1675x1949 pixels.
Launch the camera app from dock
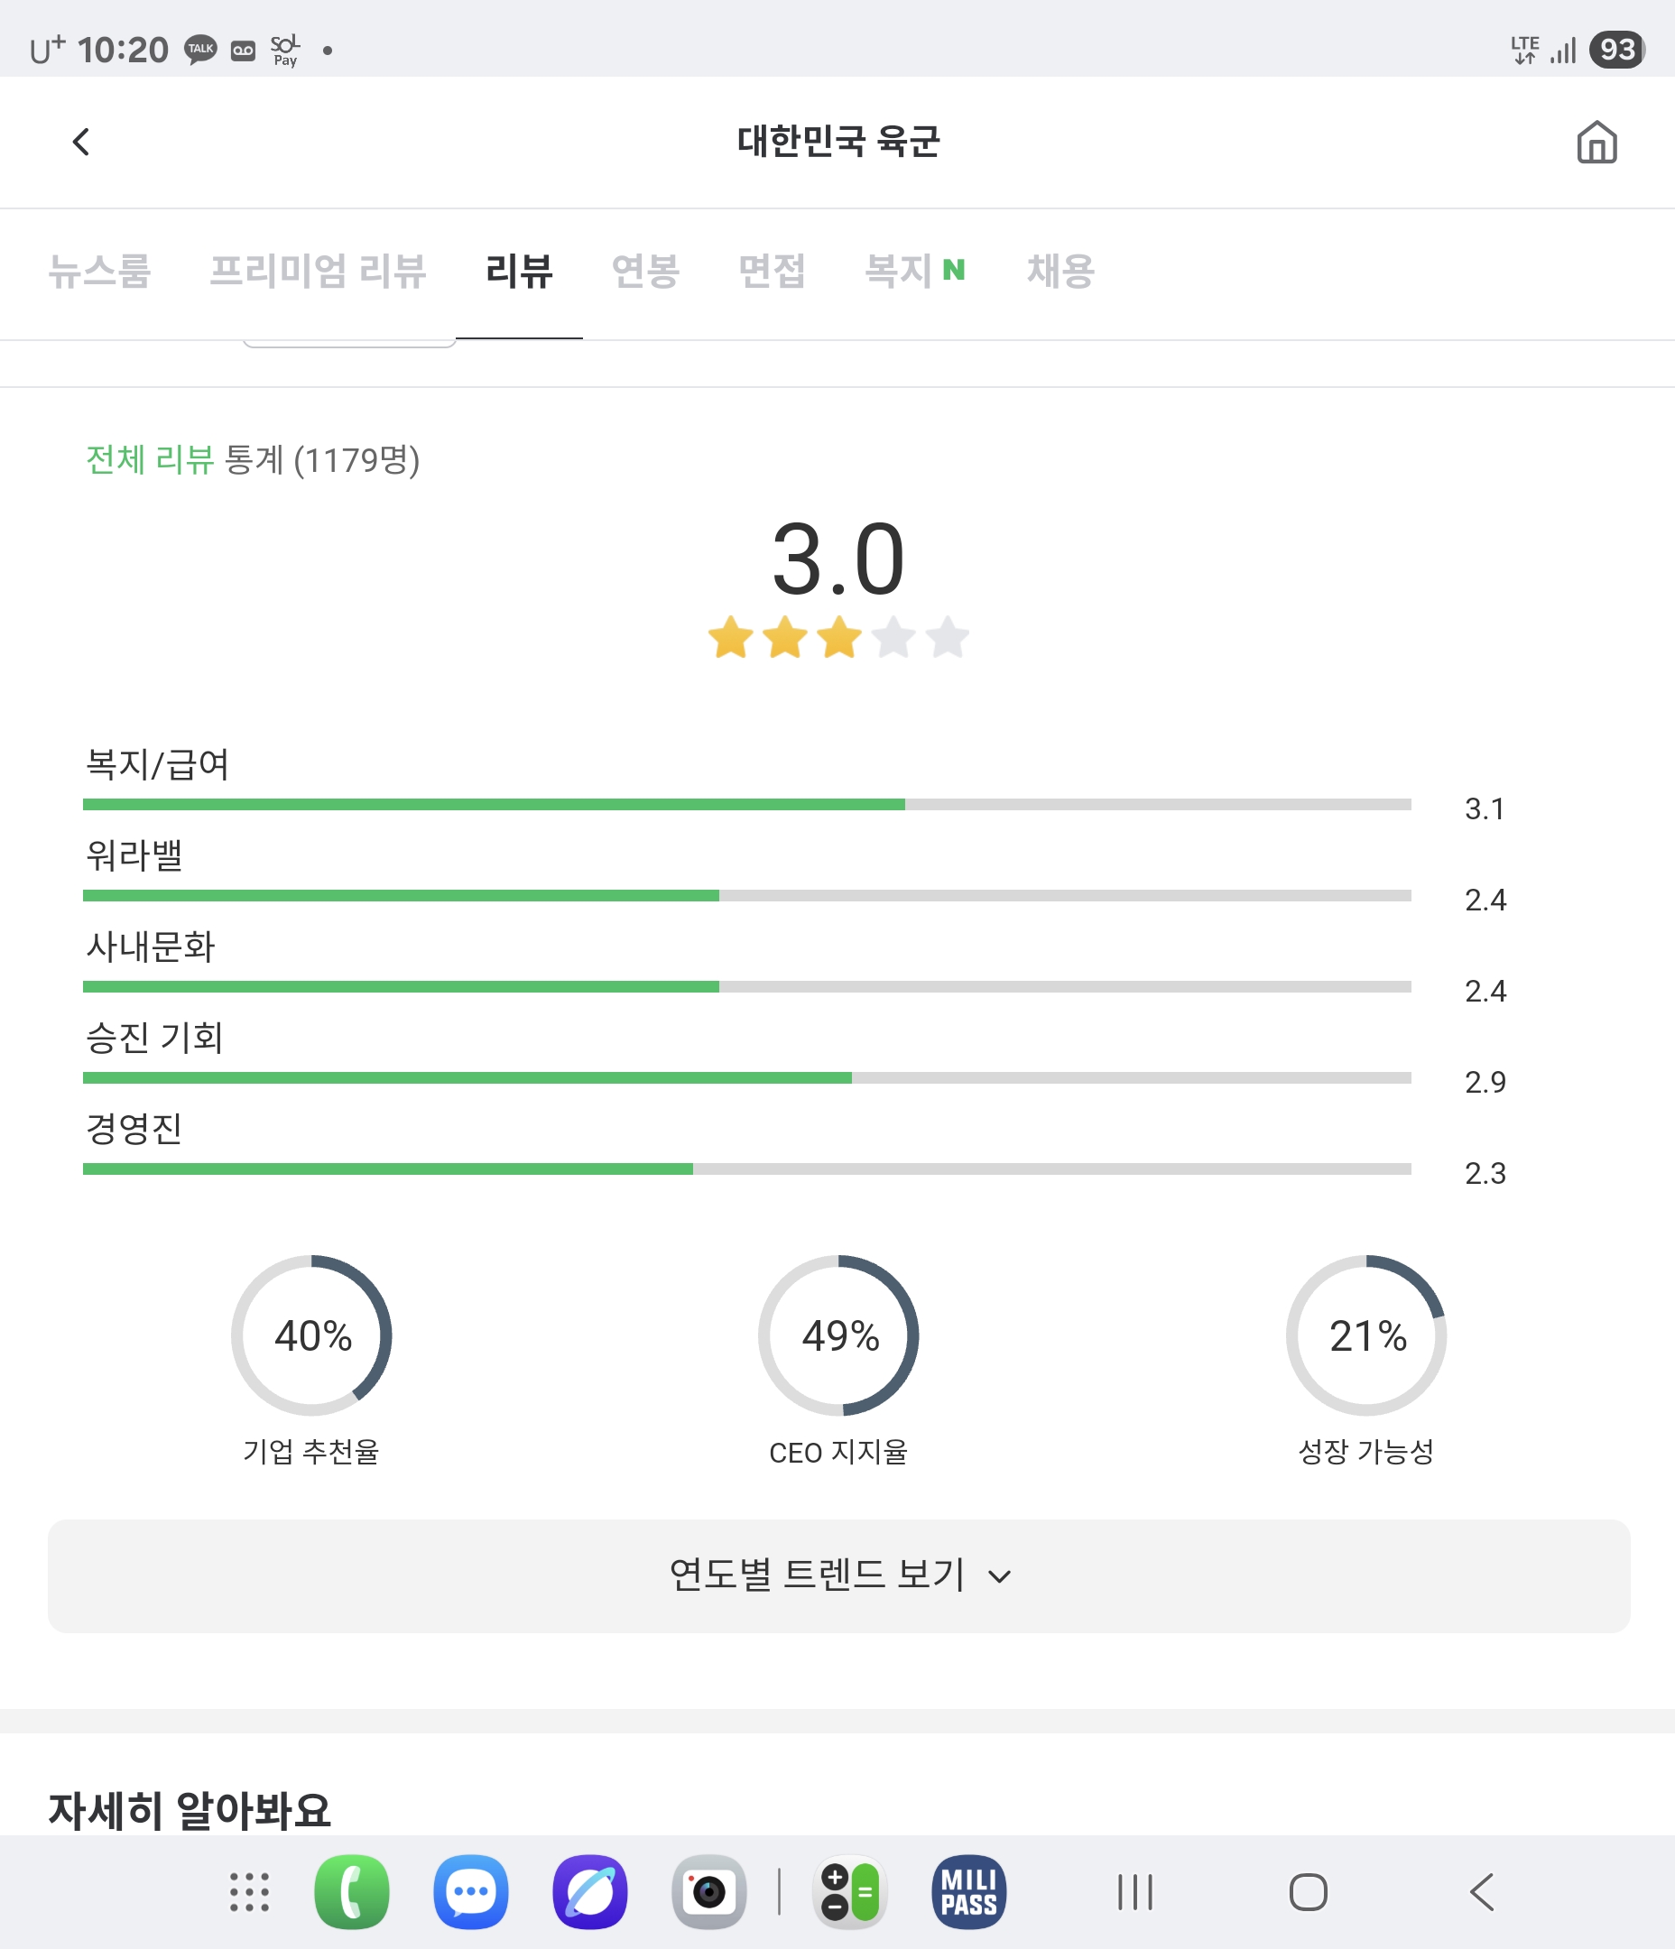pos(709,1891)
